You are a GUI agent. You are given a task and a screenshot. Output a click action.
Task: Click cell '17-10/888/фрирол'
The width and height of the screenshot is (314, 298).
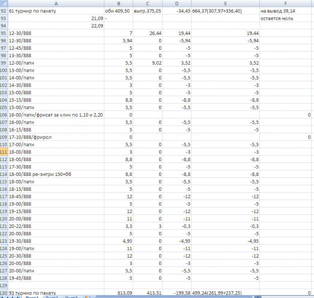(x=56, y=137)
